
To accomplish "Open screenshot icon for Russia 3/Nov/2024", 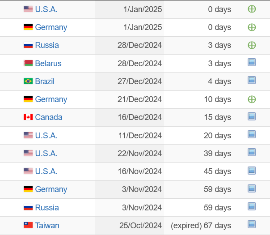I will [x=252, y=206].
